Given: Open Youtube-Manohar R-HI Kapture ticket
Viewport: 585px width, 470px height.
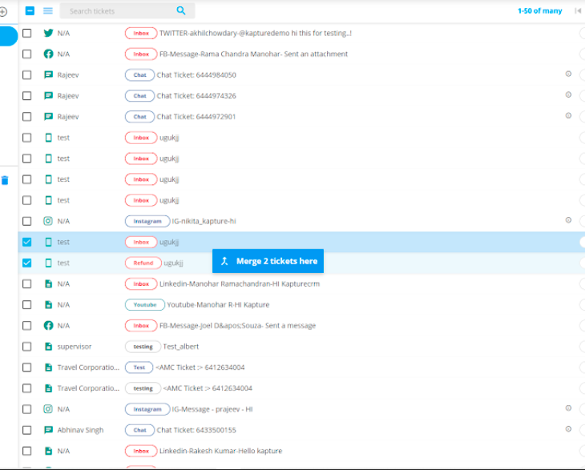Looking at the screenshot, I should (218, 304).
